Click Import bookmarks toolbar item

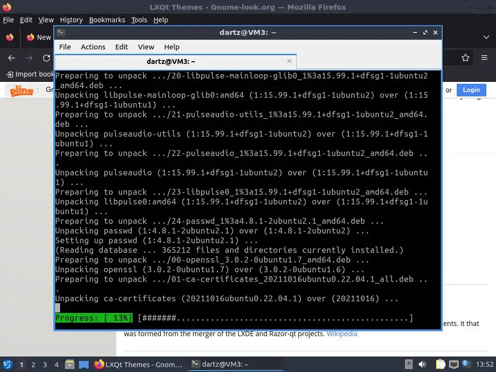(30, 74)
